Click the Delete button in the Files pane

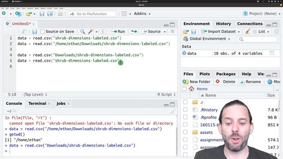coord(226,82)
